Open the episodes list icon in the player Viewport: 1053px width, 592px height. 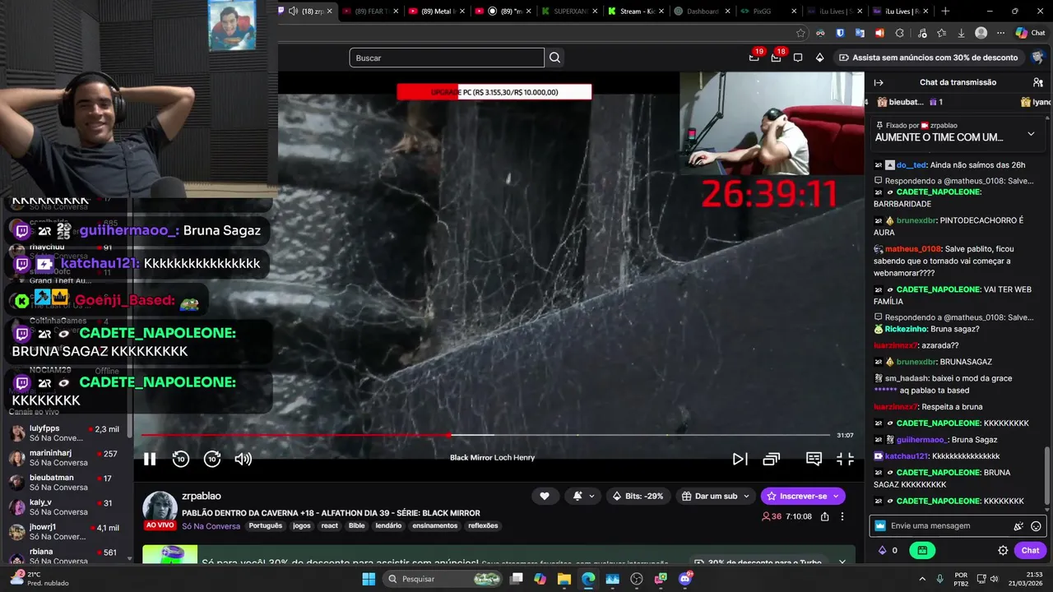pos(771,459)
